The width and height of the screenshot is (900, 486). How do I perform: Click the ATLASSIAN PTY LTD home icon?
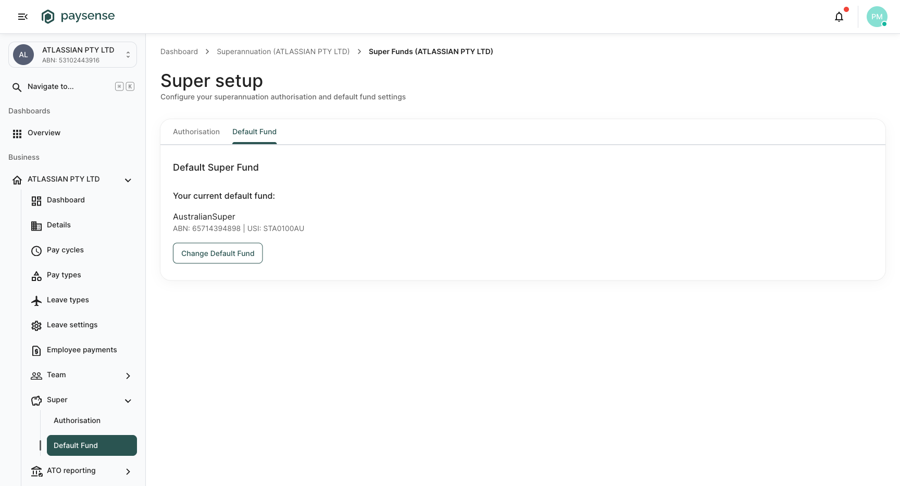tap(17, 180)
